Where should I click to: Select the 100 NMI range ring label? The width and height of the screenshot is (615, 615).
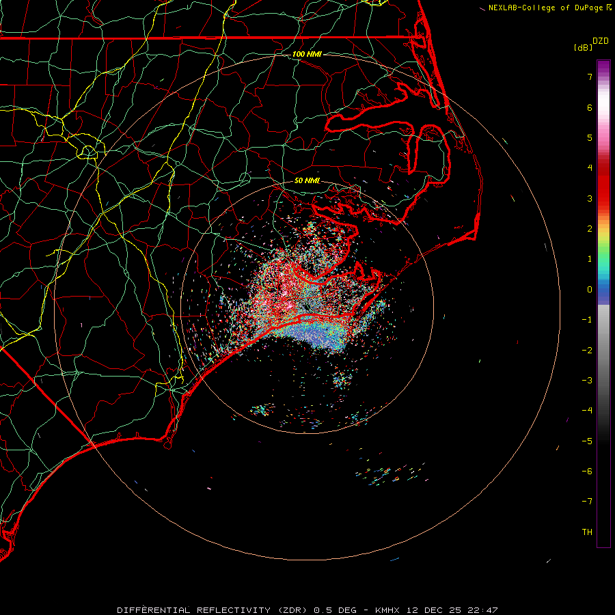307,54
